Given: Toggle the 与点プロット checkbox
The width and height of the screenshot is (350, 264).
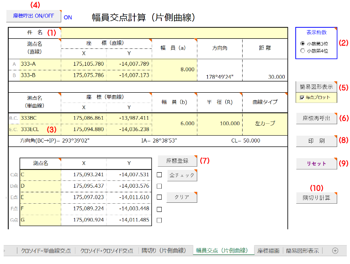Looking at the screenshot, I should [x=301, y=97].
